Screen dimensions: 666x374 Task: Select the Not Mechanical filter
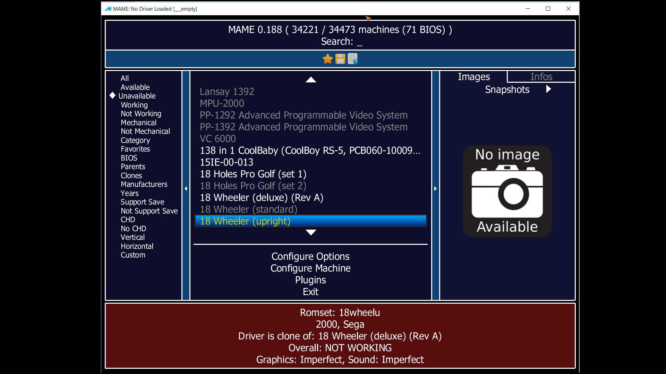(x=145, y=131)
